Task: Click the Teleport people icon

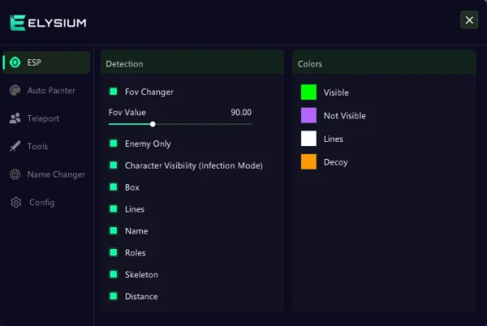Action: (15, 118)
